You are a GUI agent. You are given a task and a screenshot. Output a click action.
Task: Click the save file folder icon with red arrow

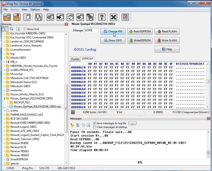[17, 17]
